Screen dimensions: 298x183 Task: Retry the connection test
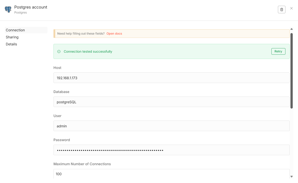(x=278, y=51)
